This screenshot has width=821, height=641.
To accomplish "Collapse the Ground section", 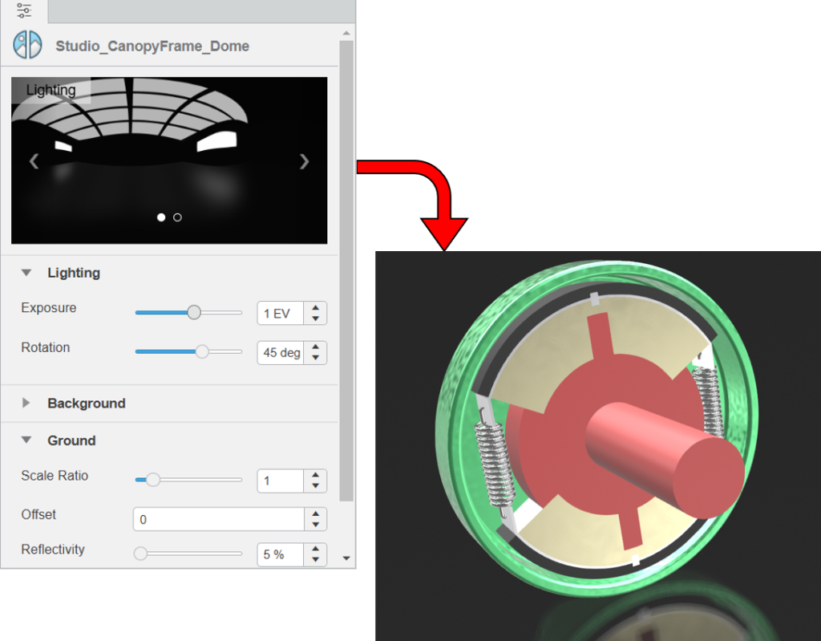I will tap(26, 440).
